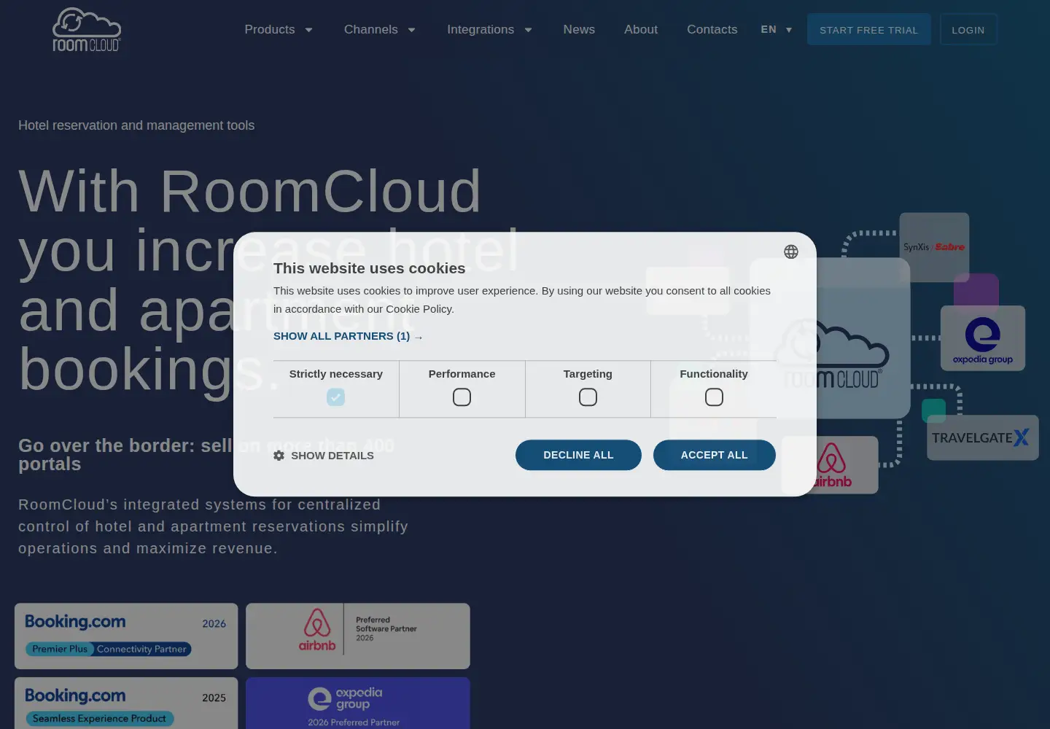Open Expedia Group 2026 Preferred Partner badge

click(358, 703)
